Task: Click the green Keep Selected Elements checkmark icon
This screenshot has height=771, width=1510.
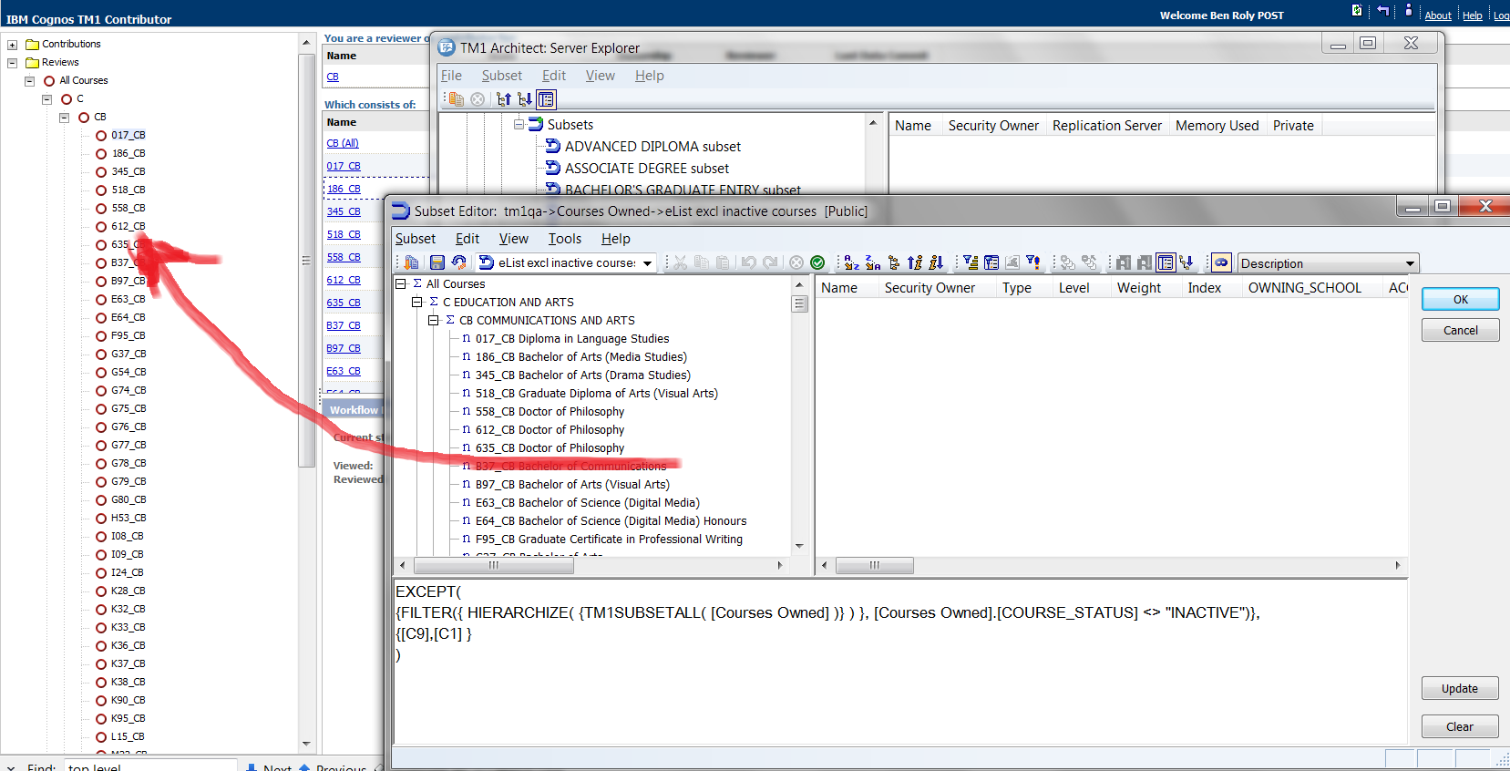Action: pos(817,262)
